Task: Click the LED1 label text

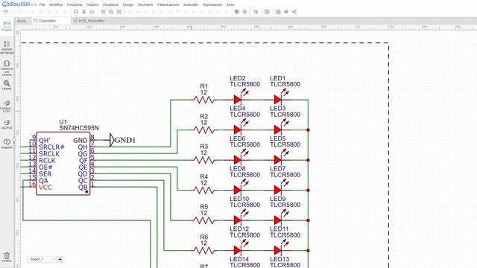Action: coord(278,78)
